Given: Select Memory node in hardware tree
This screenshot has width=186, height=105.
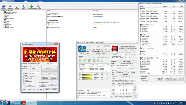Looking at the screenshot, I should (x=8, y=15).
